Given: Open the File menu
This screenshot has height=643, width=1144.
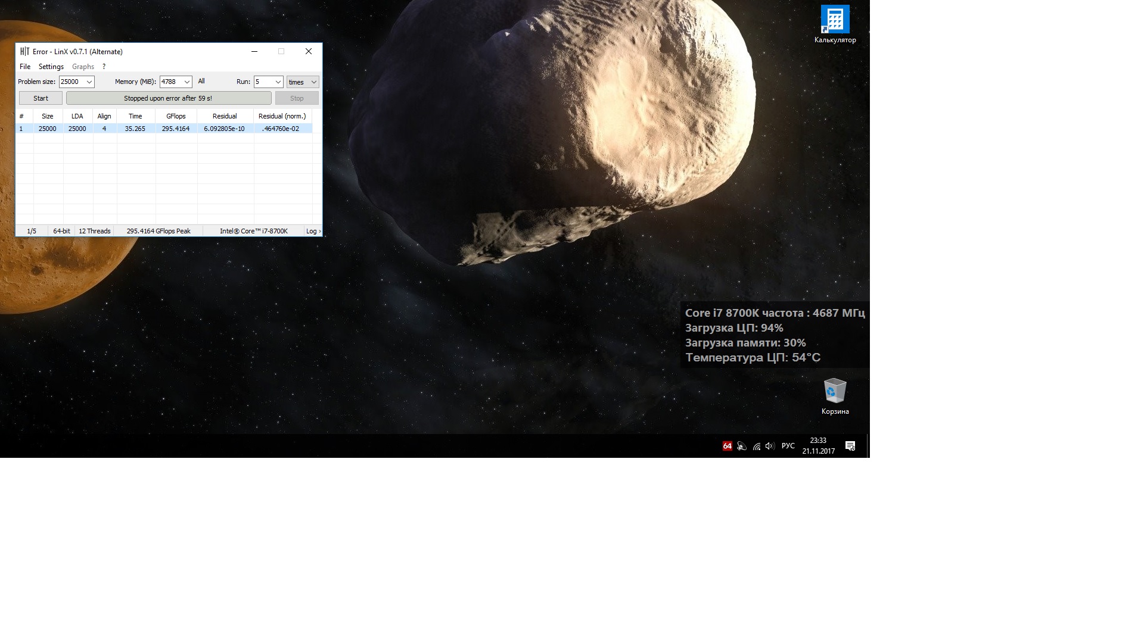Looking at the screenshot, I should coord(25,67).
